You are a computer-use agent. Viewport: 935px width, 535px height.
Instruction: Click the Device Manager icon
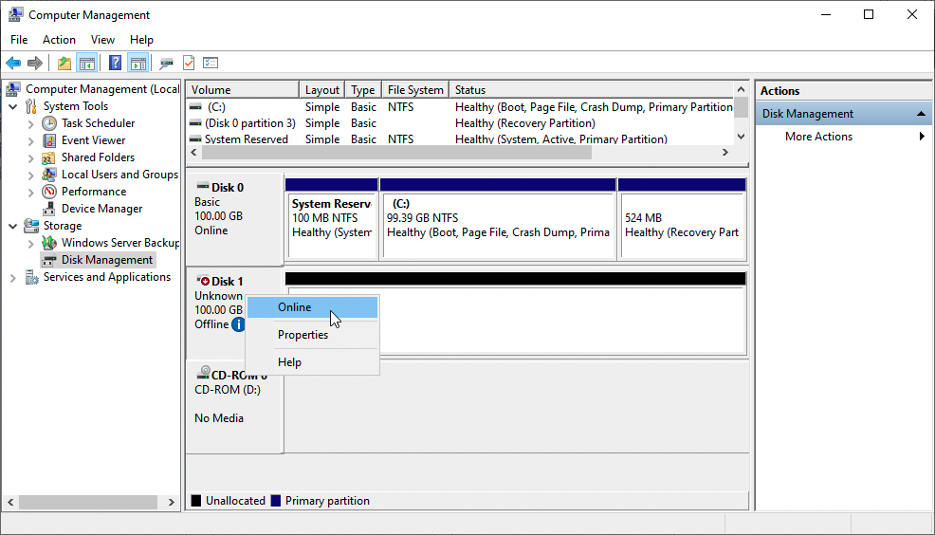pos(49,209)
